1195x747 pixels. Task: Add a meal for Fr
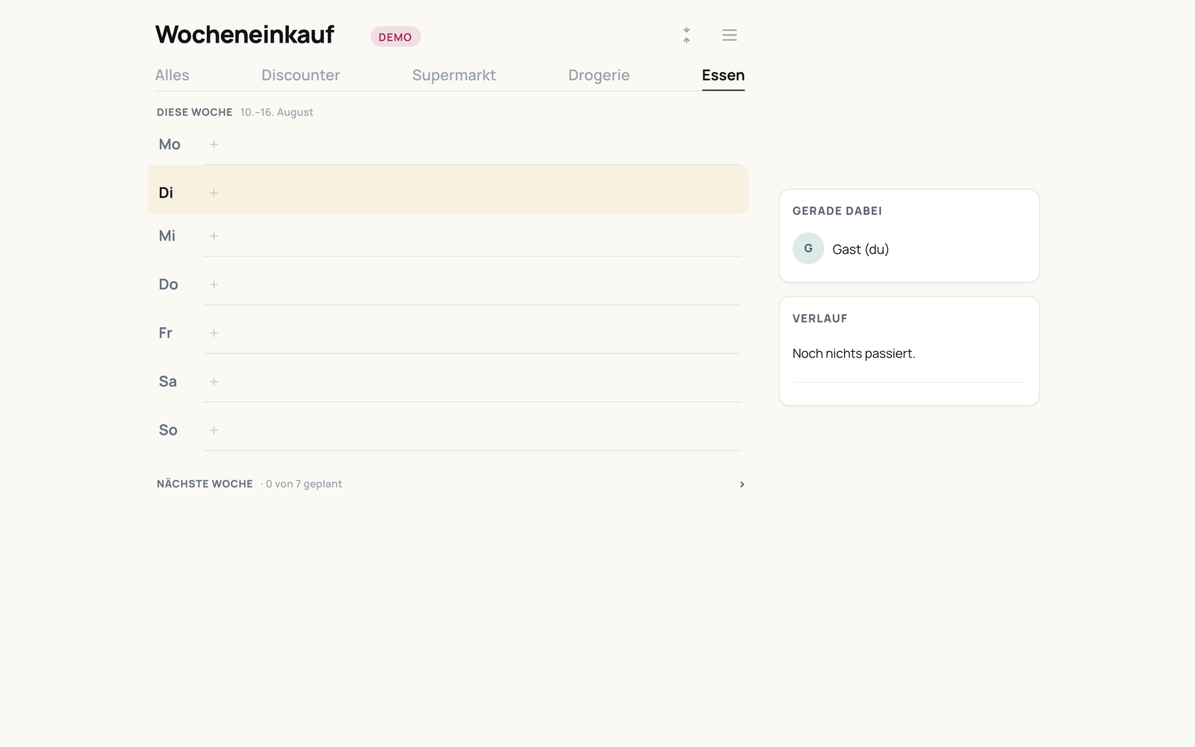coord(214,333)
